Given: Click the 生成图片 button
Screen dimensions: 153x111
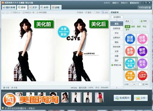Looking at the screenshot, I should (x=122, y=98).
